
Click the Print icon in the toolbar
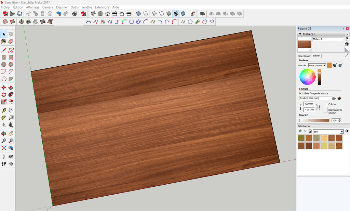tap(74, 14)
